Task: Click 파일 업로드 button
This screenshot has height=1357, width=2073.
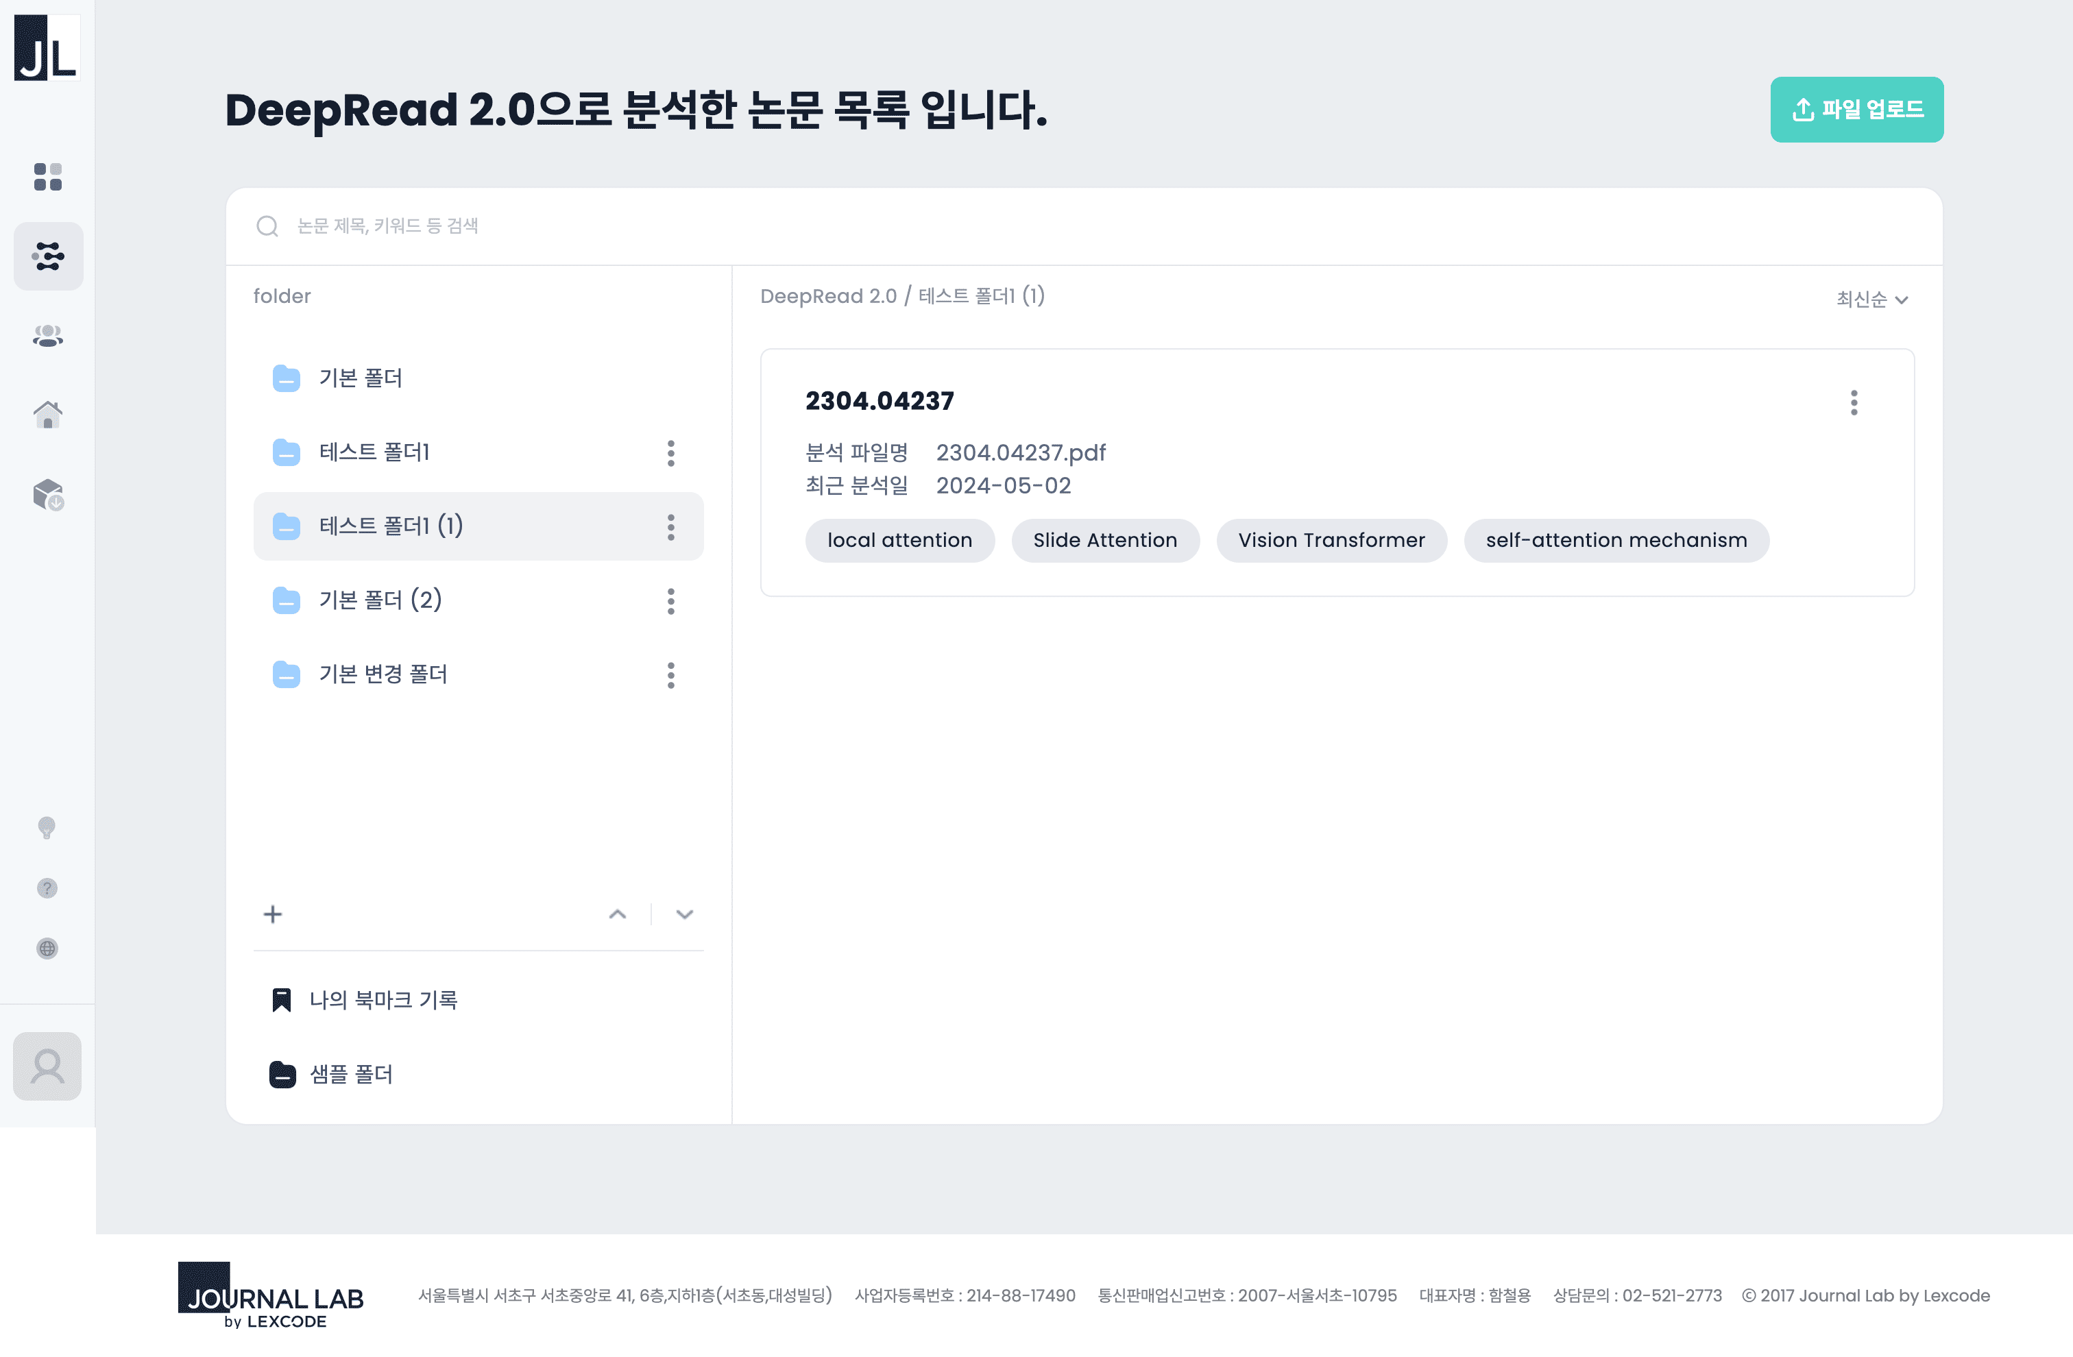Action: pyautogui.click(x=1856, y=109)
